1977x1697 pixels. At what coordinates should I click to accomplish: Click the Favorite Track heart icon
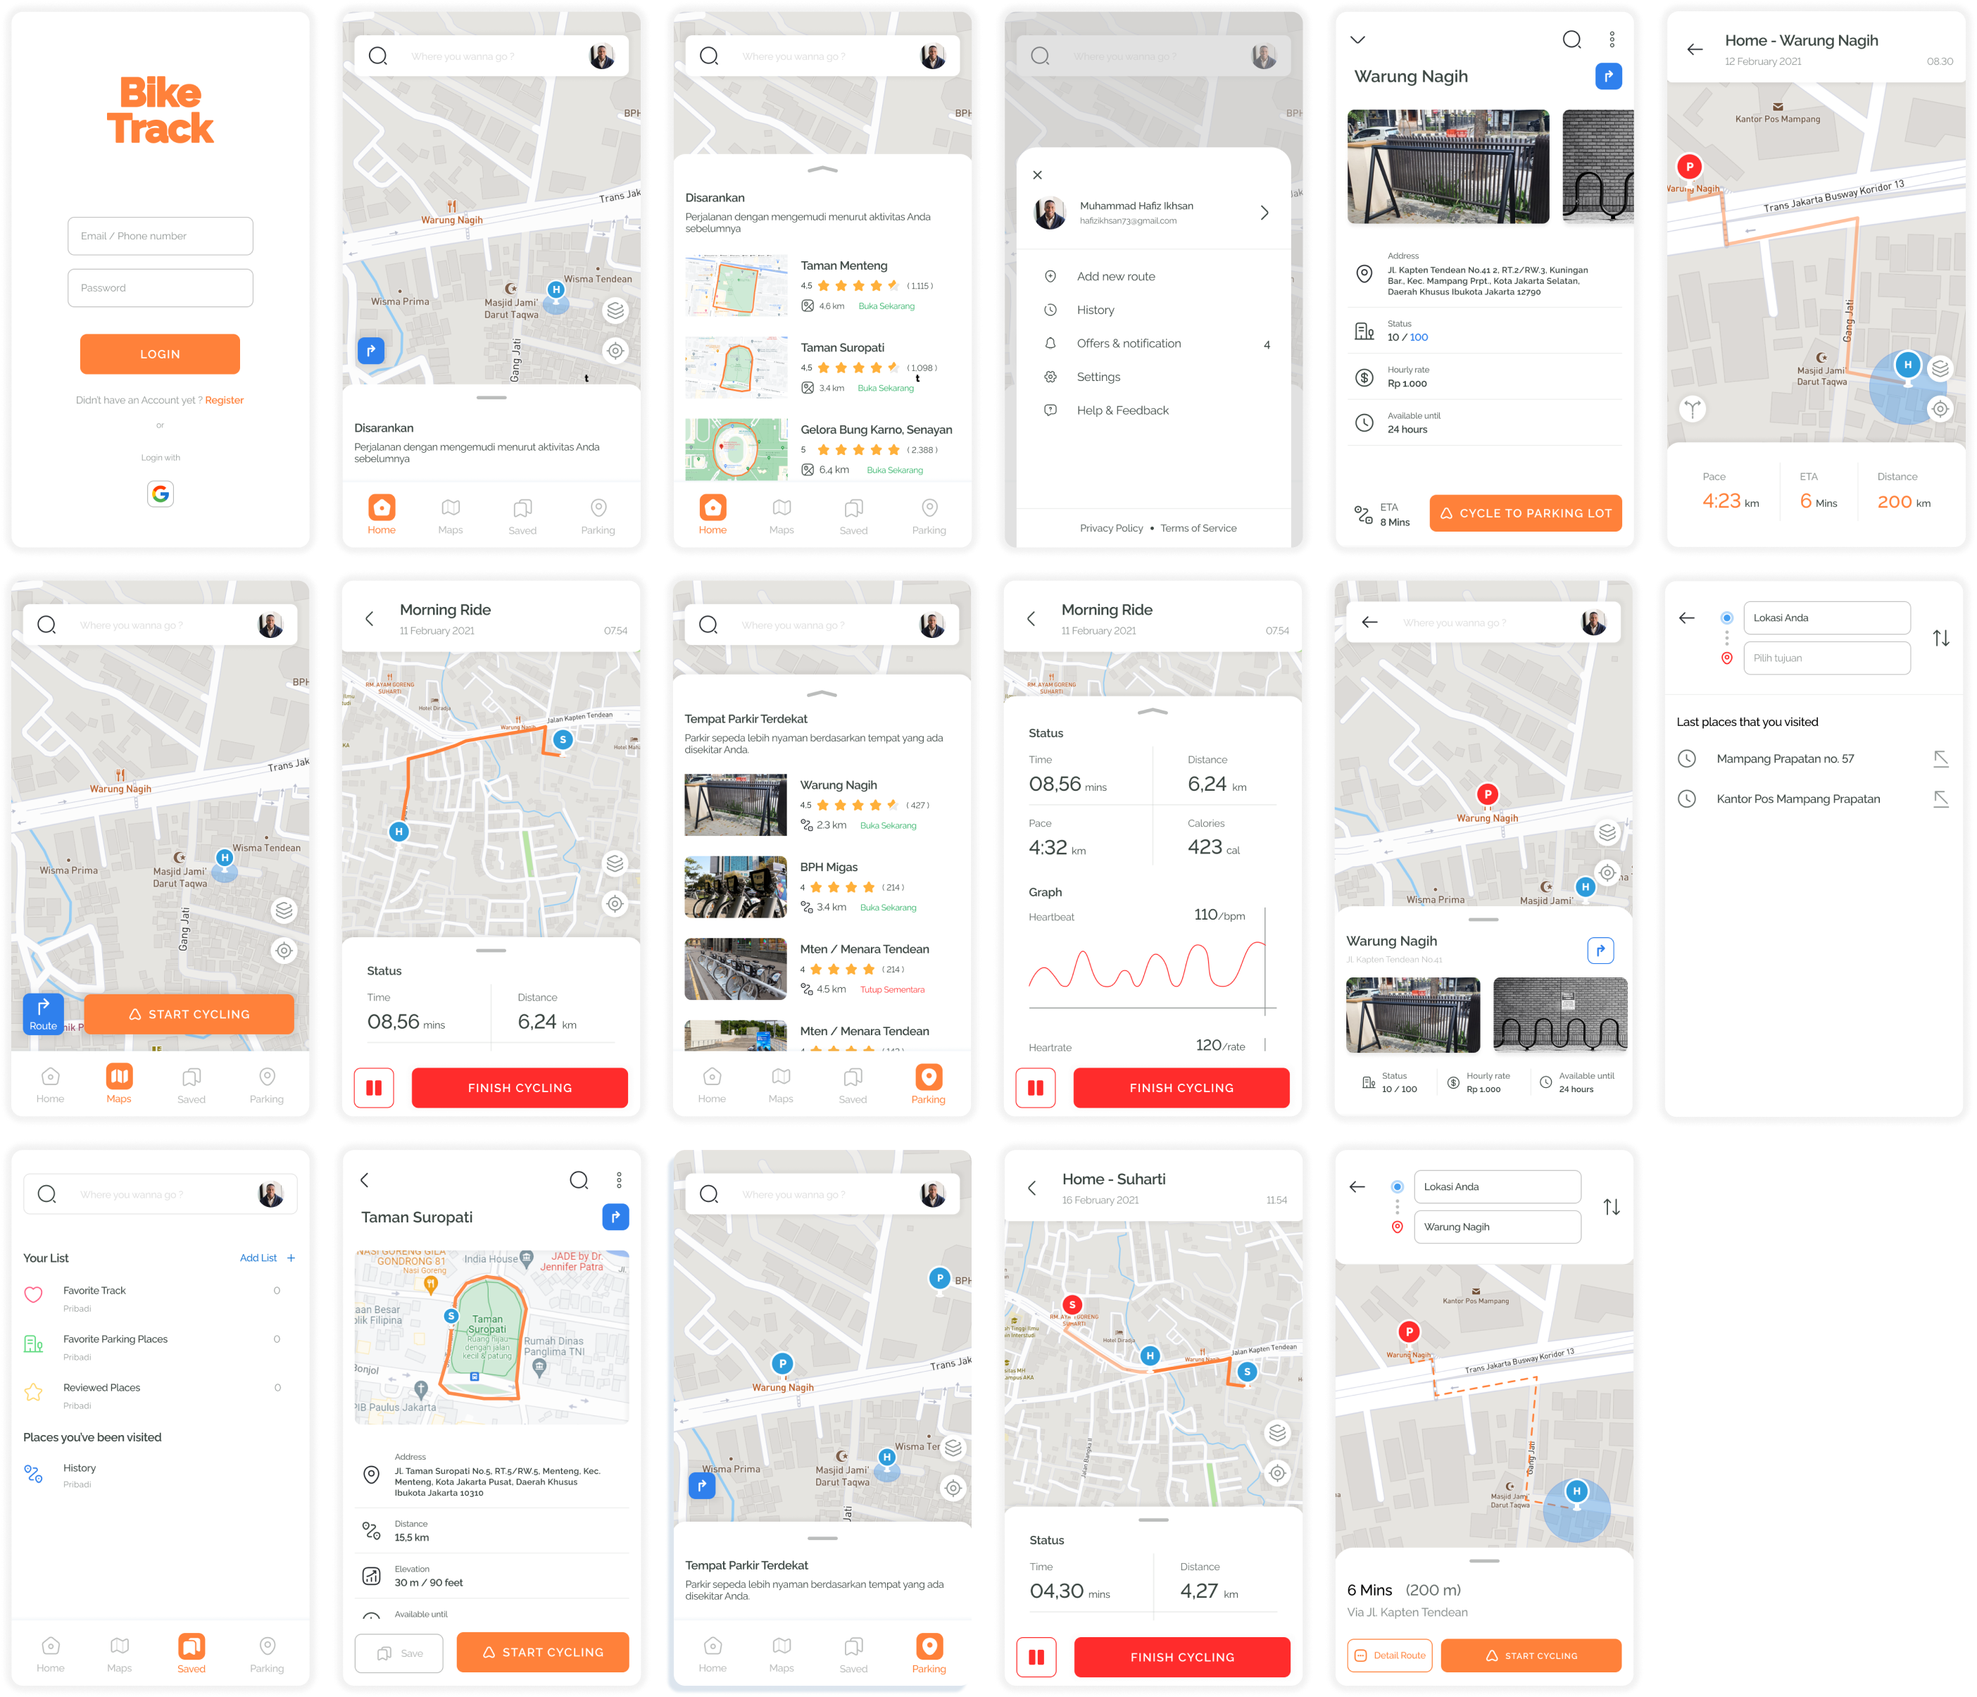[33, 1295]
